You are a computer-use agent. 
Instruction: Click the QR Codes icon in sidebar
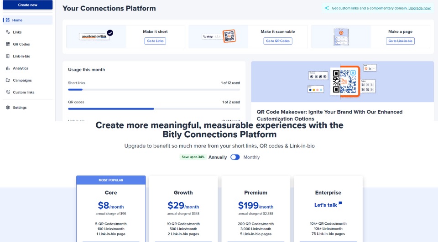8,44
